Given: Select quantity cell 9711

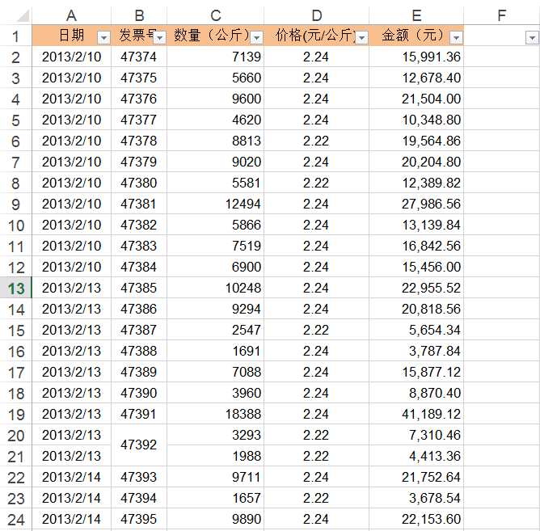Looking at the screenshot, I should tap(216, 477).
